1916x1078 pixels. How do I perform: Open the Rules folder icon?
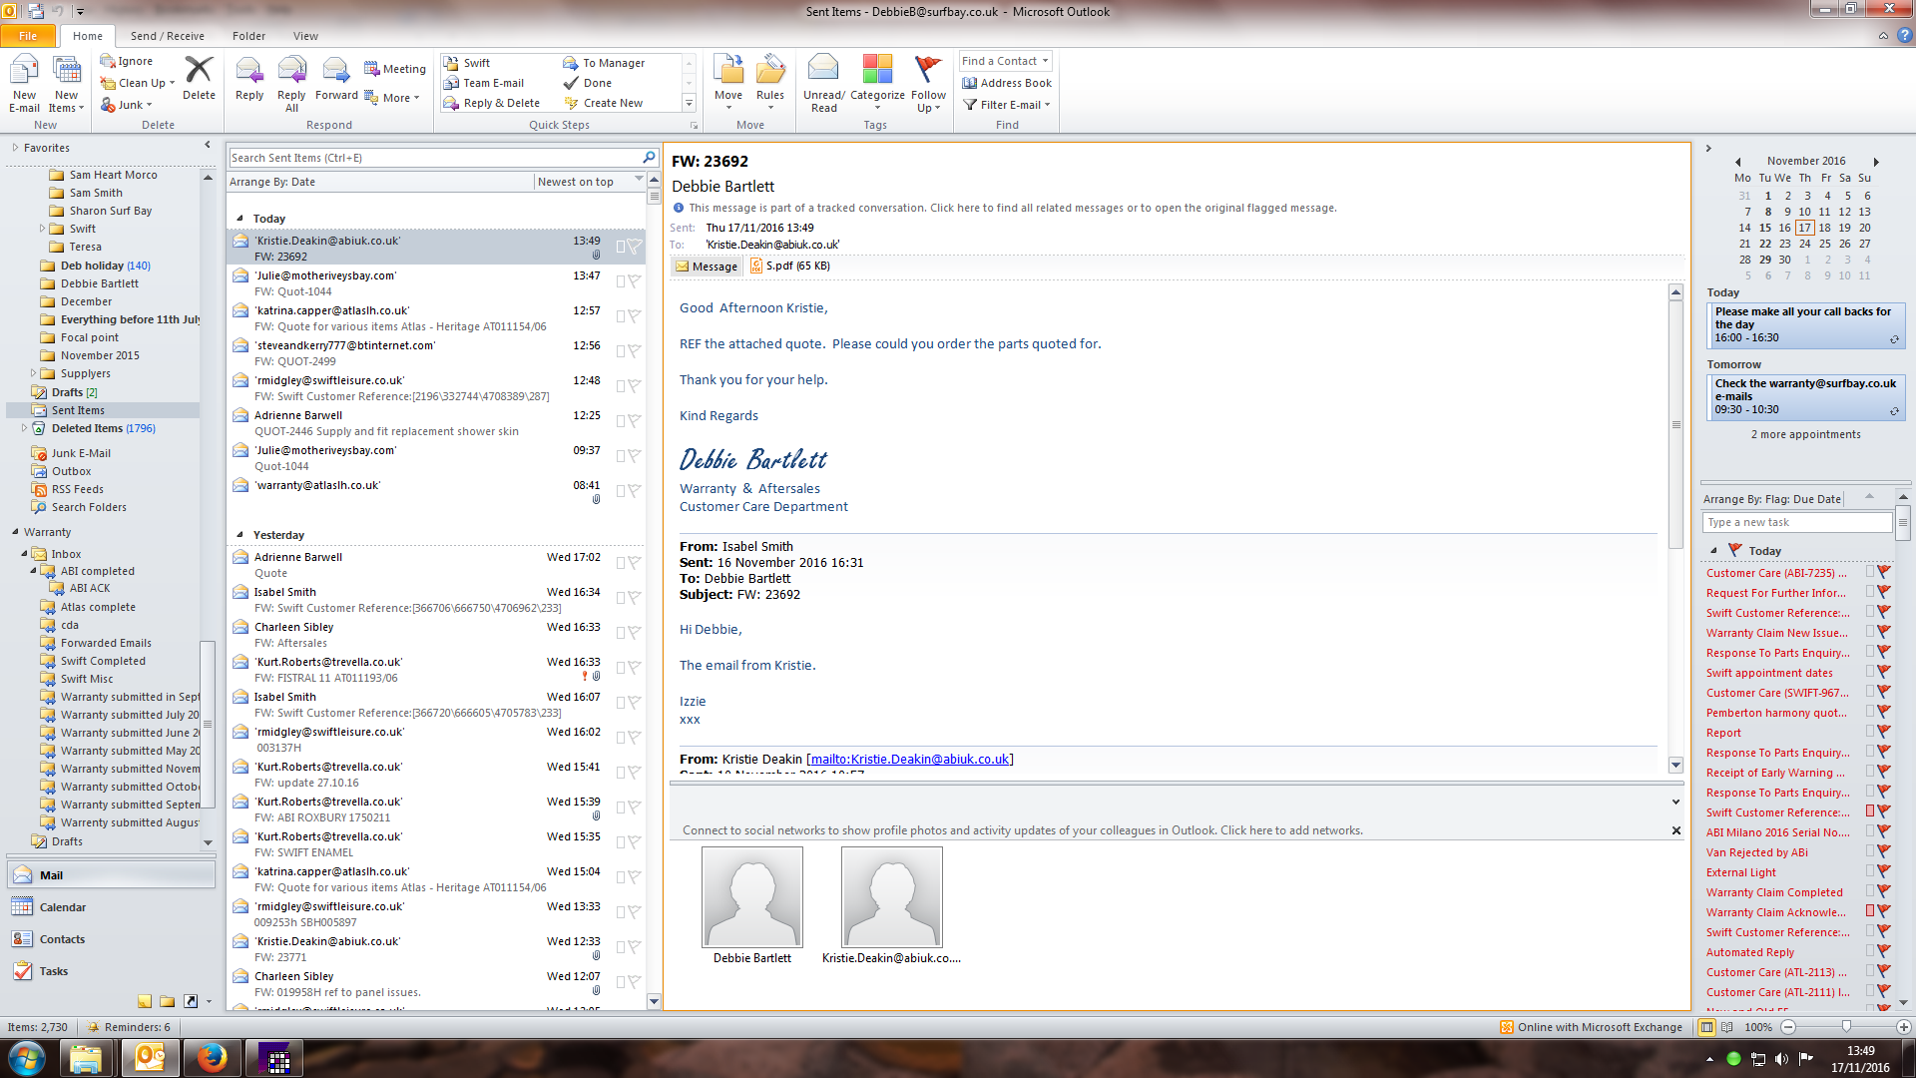click(769, 70)
